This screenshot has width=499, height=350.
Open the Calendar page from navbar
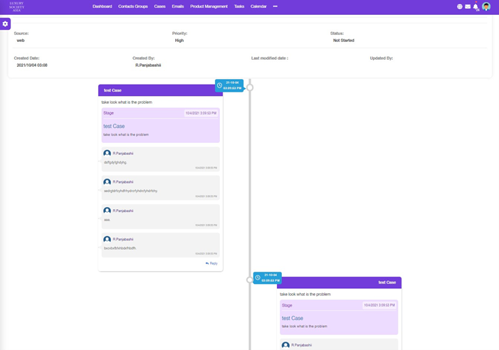(258, 6)
